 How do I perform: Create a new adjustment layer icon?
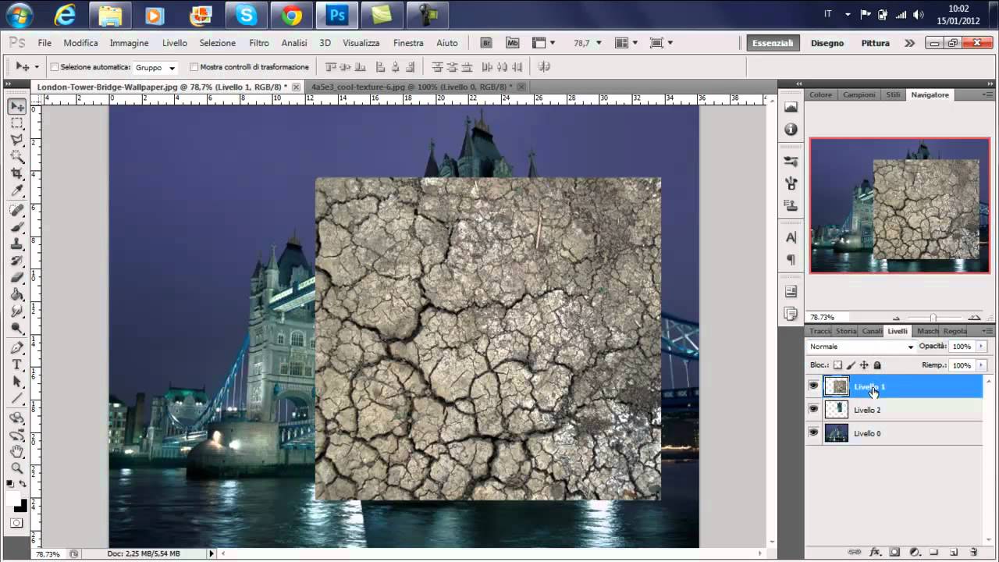915,552
